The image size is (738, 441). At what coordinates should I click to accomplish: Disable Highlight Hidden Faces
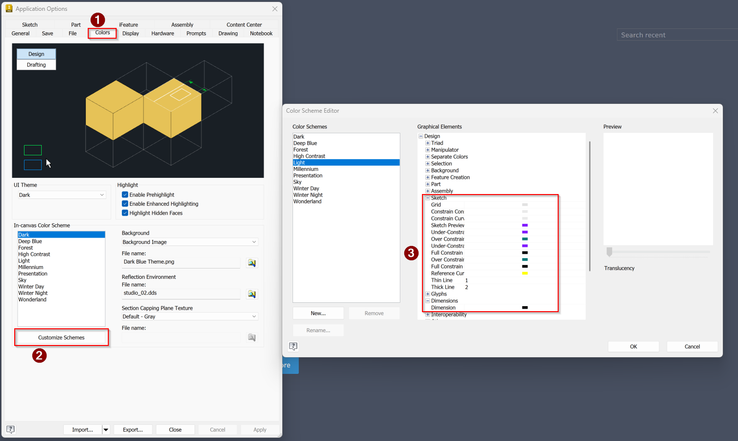pyautogui.click(x=125, y=213)
